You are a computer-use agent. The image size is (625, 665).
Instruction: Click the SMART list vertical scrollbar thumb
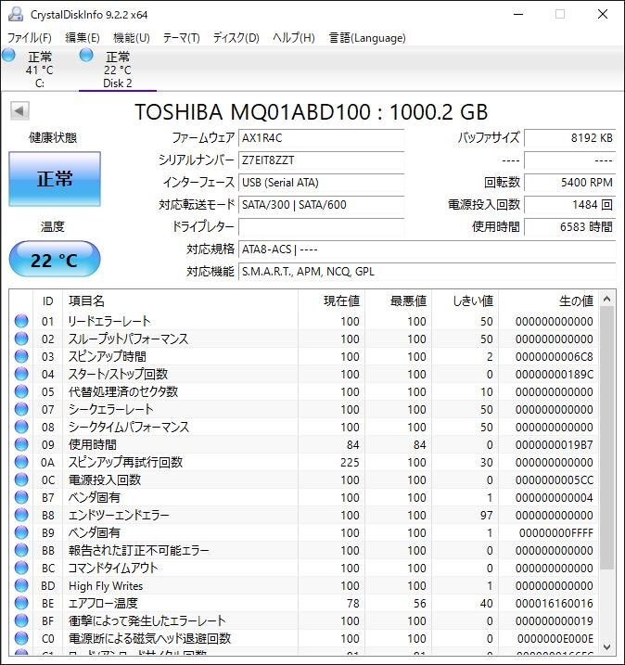click(x=606, y=438)
